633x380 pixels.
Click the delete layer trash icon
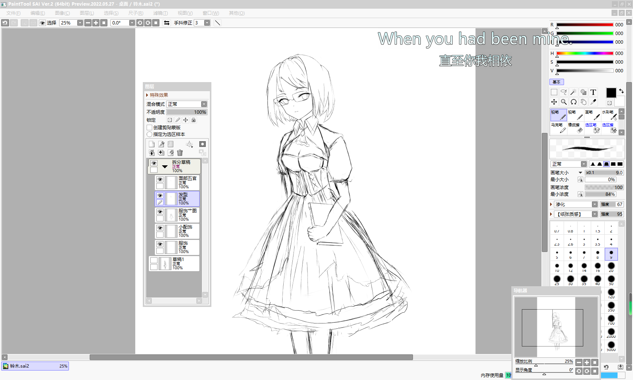[x=180, y=153]
